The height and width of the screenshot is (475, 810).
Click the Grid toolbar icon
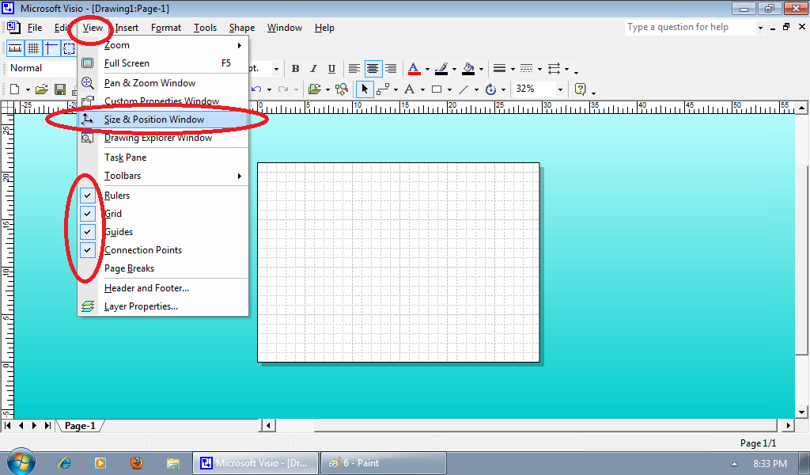click(33, 48)
